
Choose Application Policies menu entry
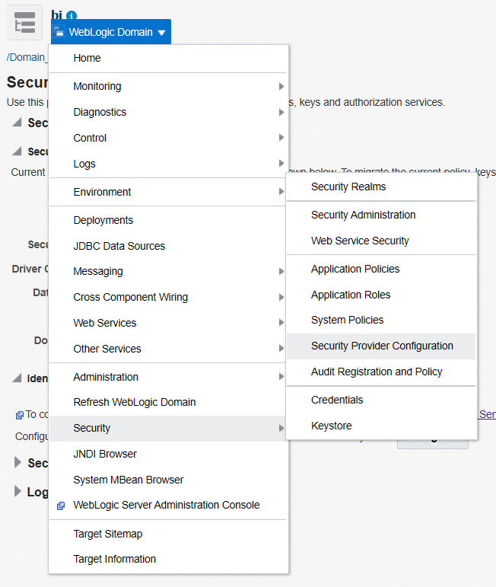point(355,269)
